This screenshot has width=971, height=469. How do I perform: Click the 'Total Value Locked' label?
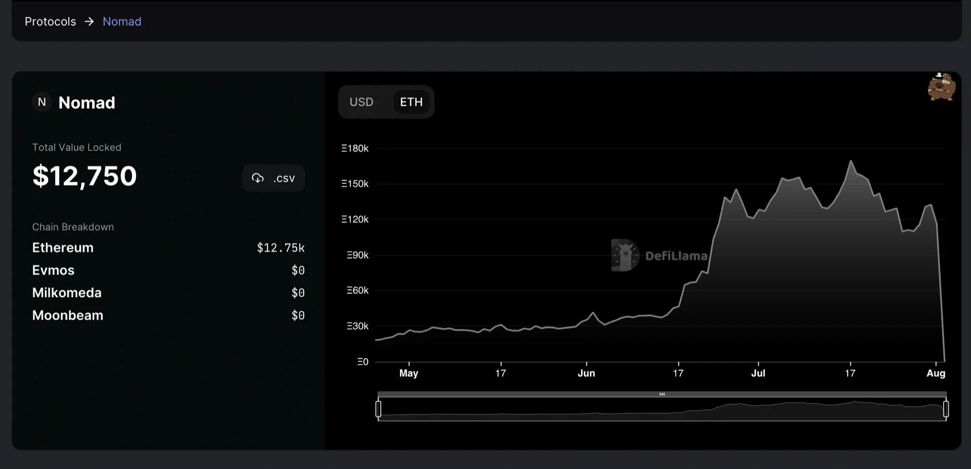[x=77, y=148]
